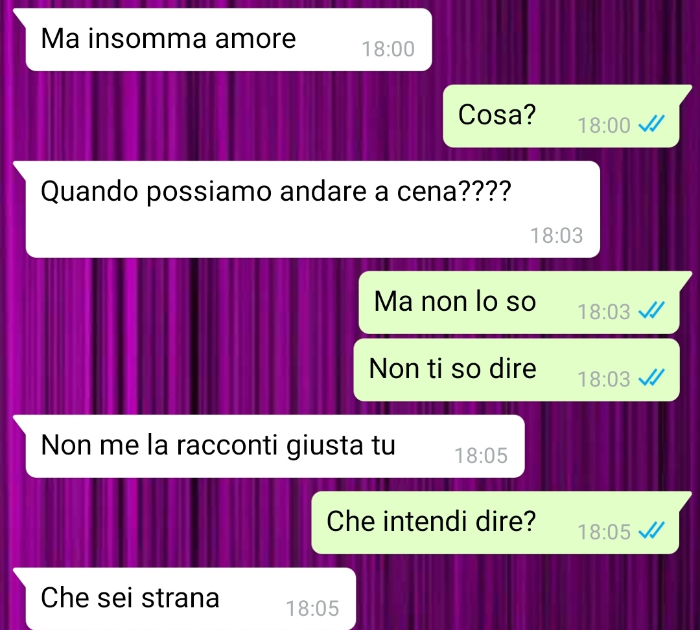Tap the blue read-receipt checkmarks on 'Cosa?'
700x630 pixels.
pos(651,124)
